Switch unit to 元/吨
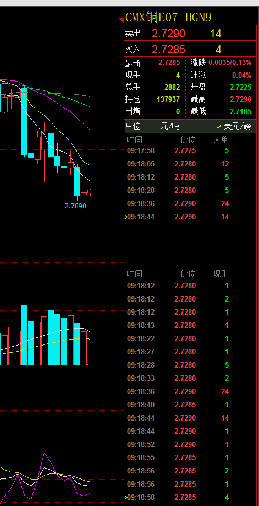This screenshot has width=259, height=506. click(x=170, y=126)
